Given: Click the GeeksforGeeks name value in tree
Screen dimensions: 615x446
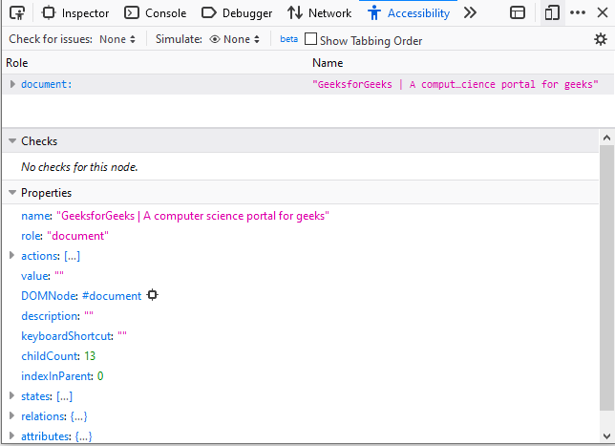Looking at the screenshot, I should (x=455, y=84).
